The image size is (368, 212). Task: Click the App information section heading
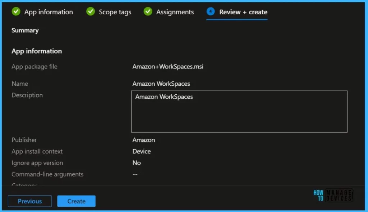click(x=37, y=51)
